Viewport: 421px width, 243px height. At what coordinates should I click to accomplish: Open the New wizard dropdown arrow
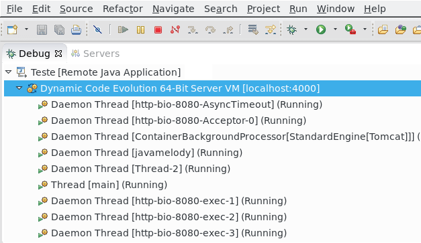26,29
